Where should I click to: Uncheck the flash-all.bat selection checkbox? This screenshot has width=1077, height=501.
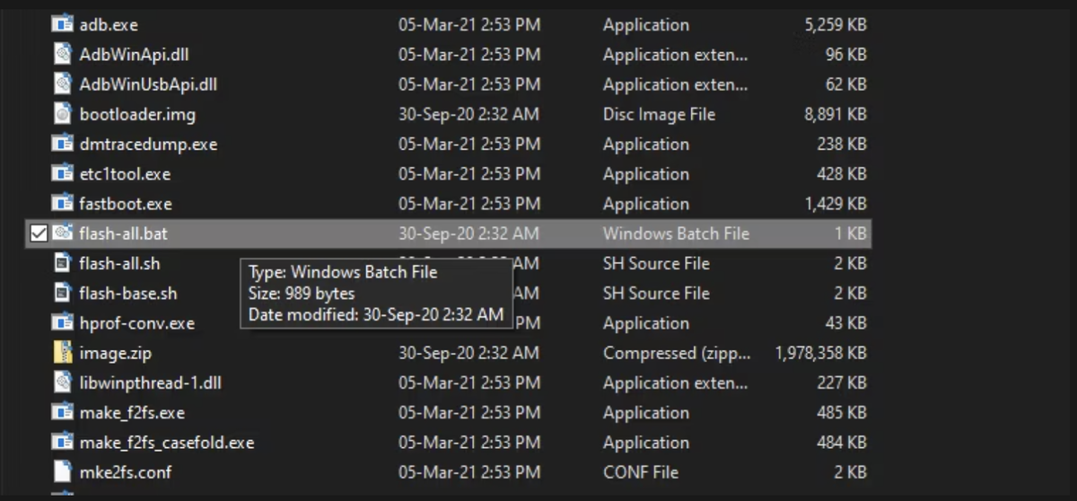tap(39, 233)
